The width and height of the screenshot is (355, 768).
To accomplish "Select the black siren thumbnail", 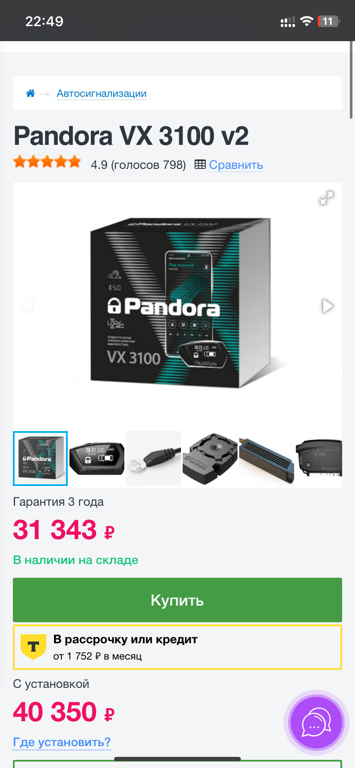I will 210,459.
